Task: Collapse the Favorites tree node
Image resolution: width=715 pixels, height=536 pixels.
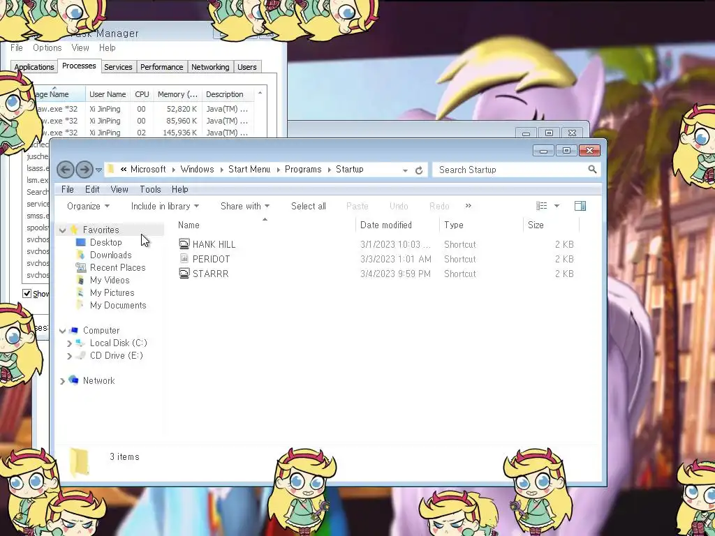Action: (x=62, y=230)
